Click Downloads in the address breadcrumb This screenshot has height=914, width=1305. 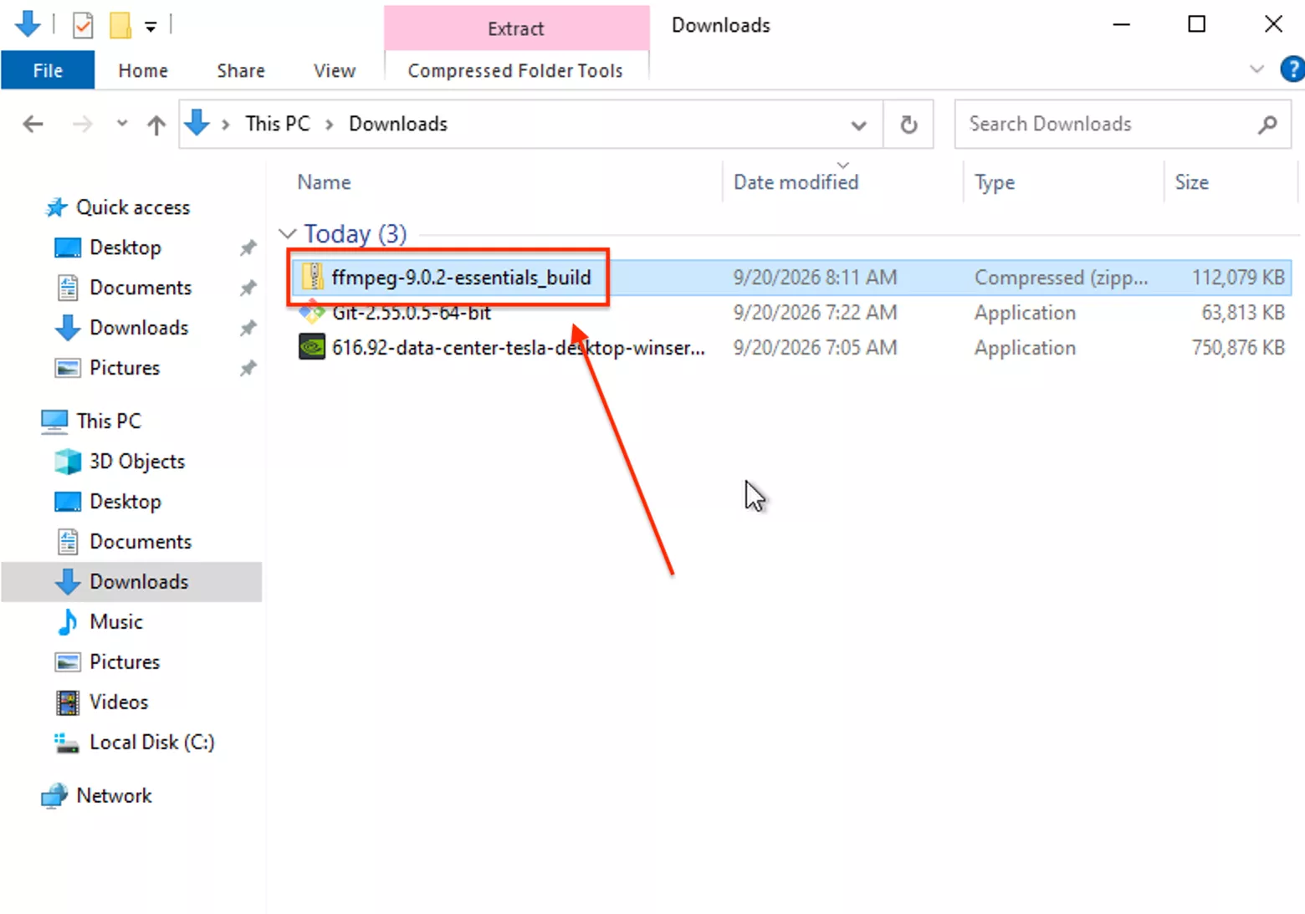coord(398,124)
